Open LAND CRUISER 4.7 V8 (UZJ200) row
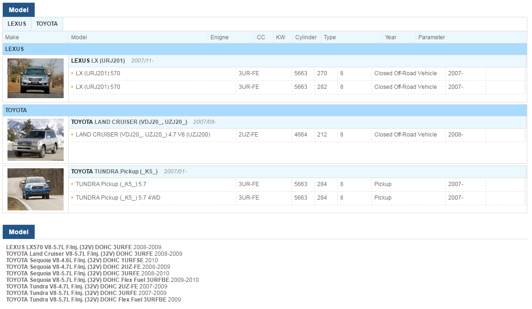 [x=297, y=135]
